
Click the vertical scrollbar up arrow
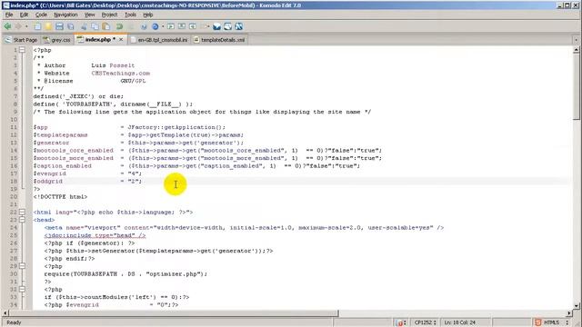[x=576, y=50]
